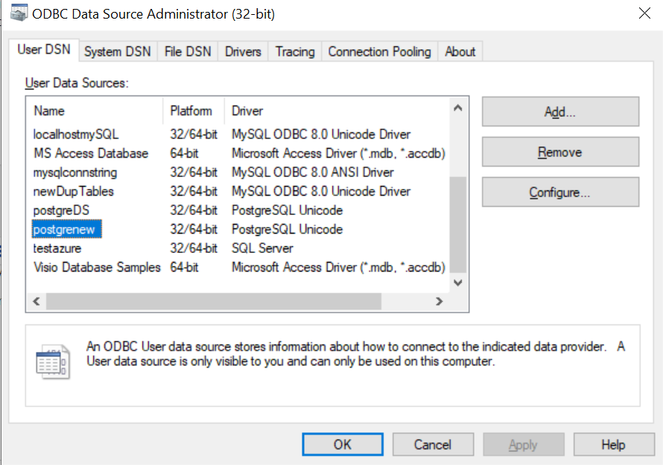Select the MS Access Database data source

[x=91, y=153]
